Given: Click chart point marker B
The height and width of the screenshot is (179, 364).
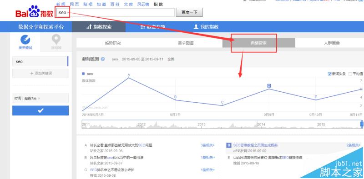Looking at the screenshot, I should coord(175,97).
